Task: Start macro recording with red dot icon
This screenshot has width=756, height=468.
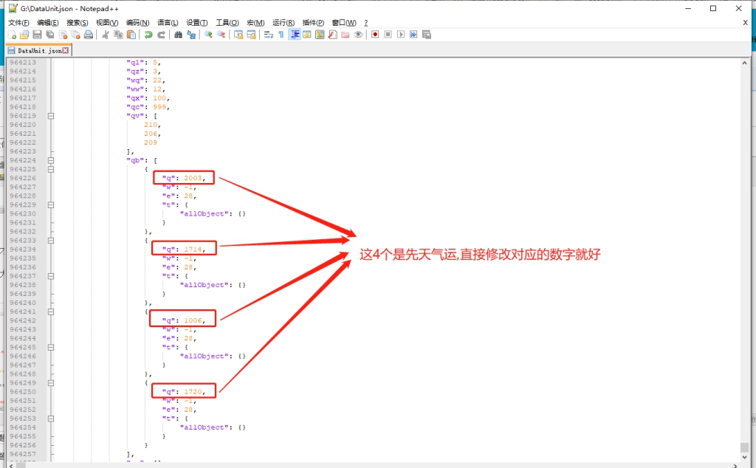Action: point(375,35)
